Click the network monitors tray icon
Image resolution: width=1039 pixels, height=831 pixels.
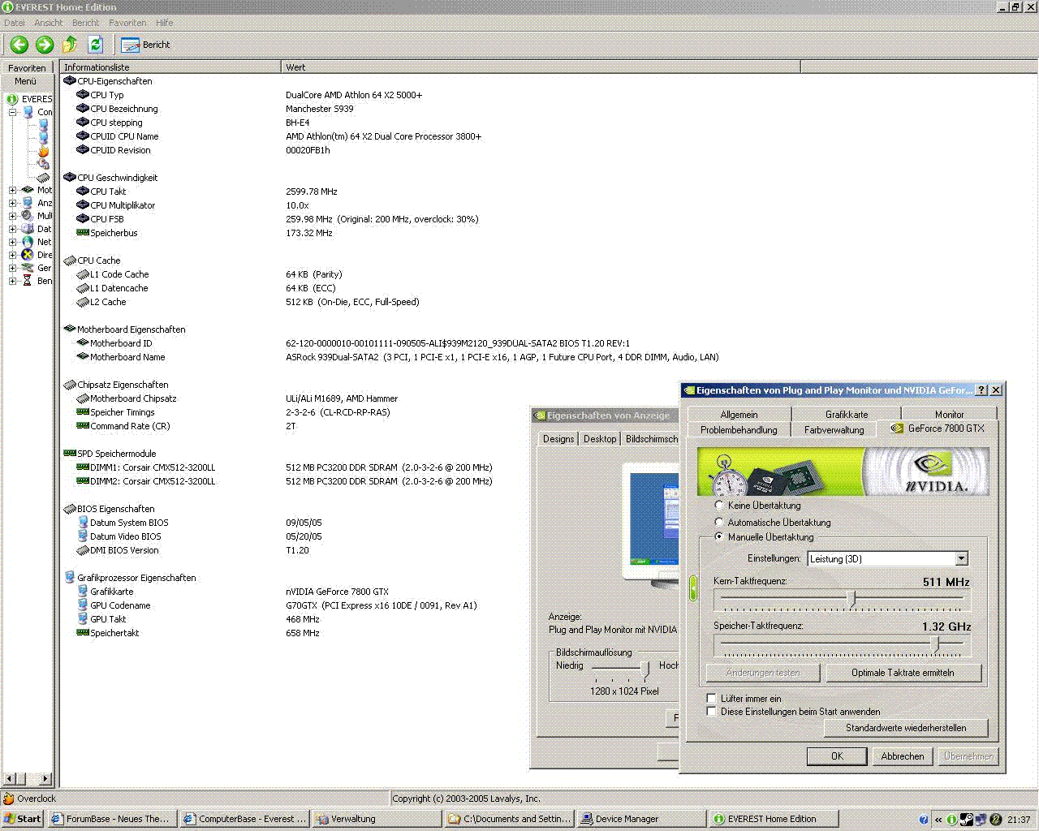[981, 820]
